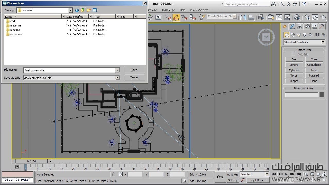Collapse the Object Type rollout

[x=304, y=50]
